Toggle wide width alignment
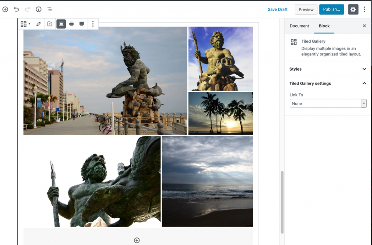 (x=72, y=24)
